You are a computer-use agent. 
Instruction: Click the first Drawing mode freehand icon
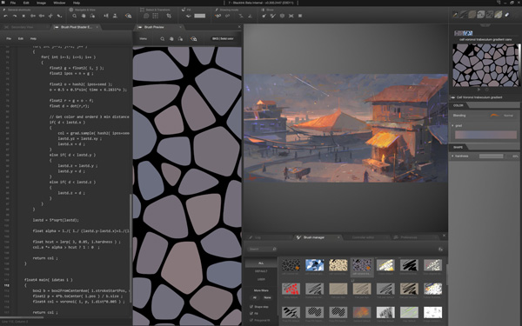point(218,16)
